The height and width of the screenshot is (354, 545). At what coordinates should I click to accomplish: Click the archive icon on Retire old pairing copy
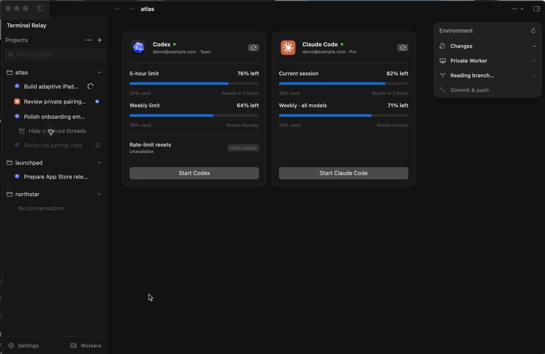click(98, 145)
